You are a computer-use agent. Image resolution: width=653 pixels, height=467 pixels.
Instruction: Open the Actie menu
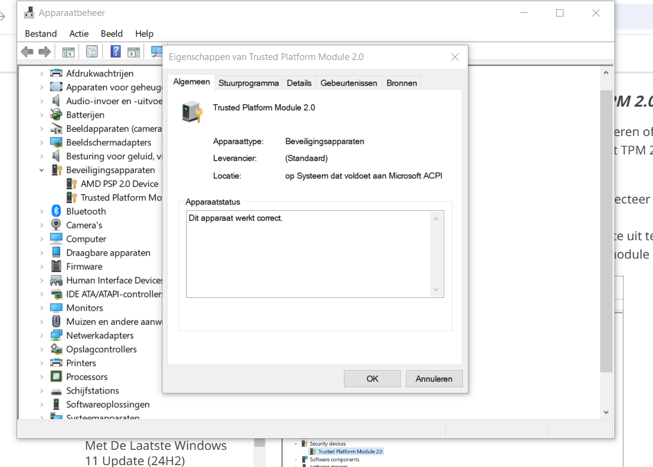(79, 34)
